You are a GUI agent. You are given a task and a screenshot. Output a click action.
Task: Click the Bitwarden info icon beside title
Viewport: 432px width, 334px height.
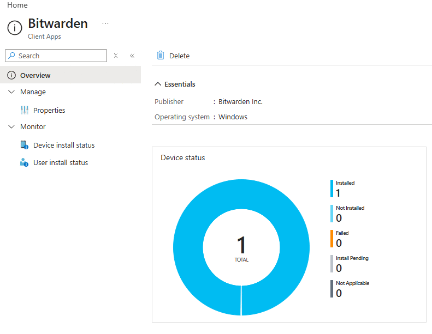coord(15,28)
